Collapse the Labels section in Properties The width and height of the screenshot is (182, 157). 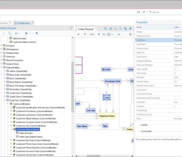pos(139,125)
